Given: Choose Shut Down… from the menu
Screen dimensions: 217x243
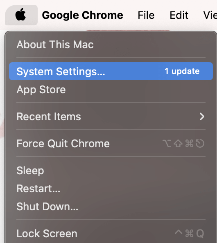Looking at the screenshot, I should (x=111, y=207).
